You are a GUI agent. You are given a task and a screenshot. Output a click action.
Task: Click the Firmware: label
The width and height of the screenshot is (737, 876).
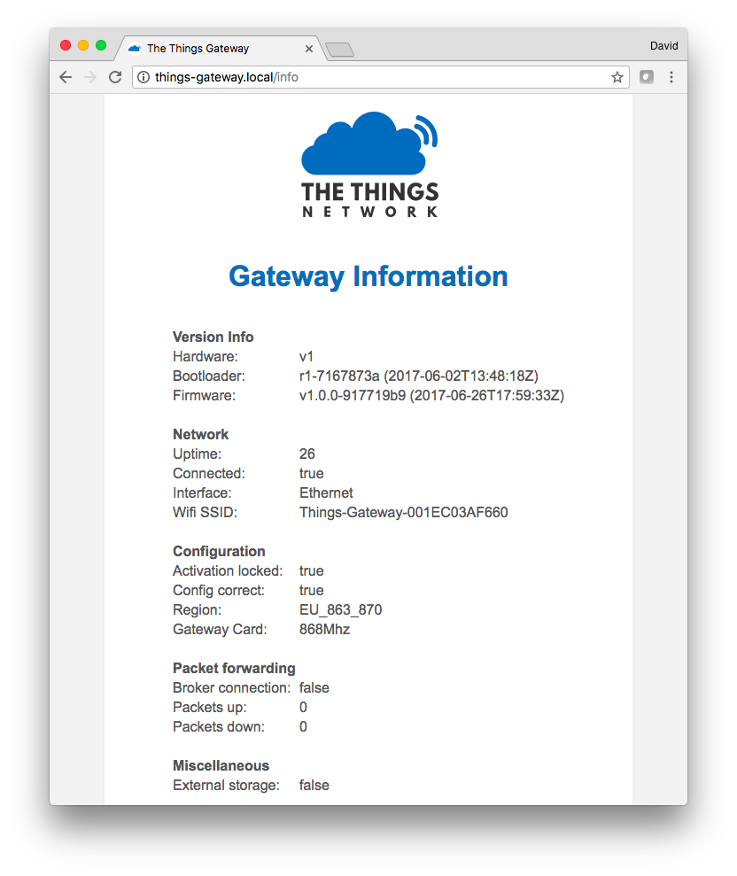pyautogui.click(x=204, y=396)
